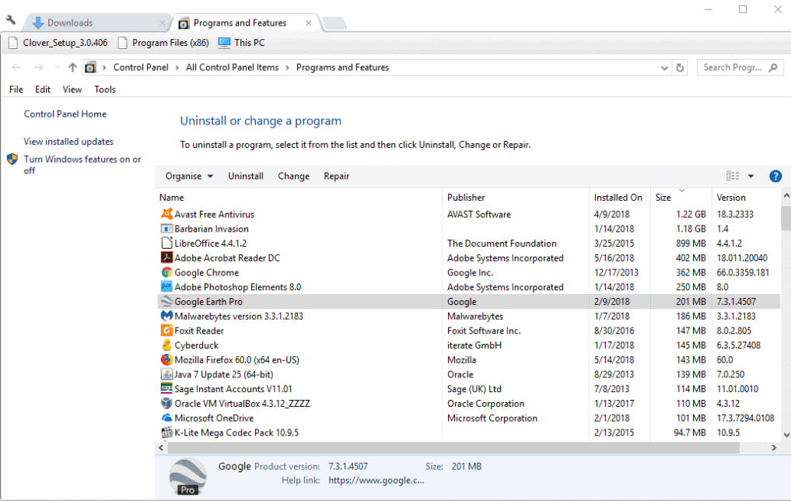The width and height of the screenshot is (791, 501).
Task: Open the Google help link URL
Action: 376,480
